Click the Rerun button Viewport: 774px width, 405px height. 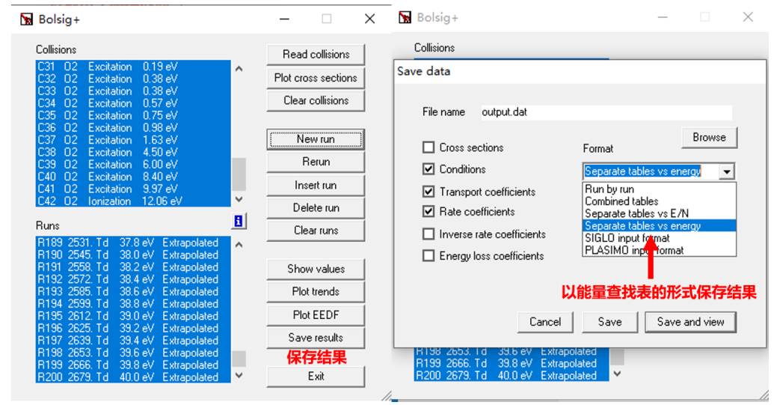[316, 162]
